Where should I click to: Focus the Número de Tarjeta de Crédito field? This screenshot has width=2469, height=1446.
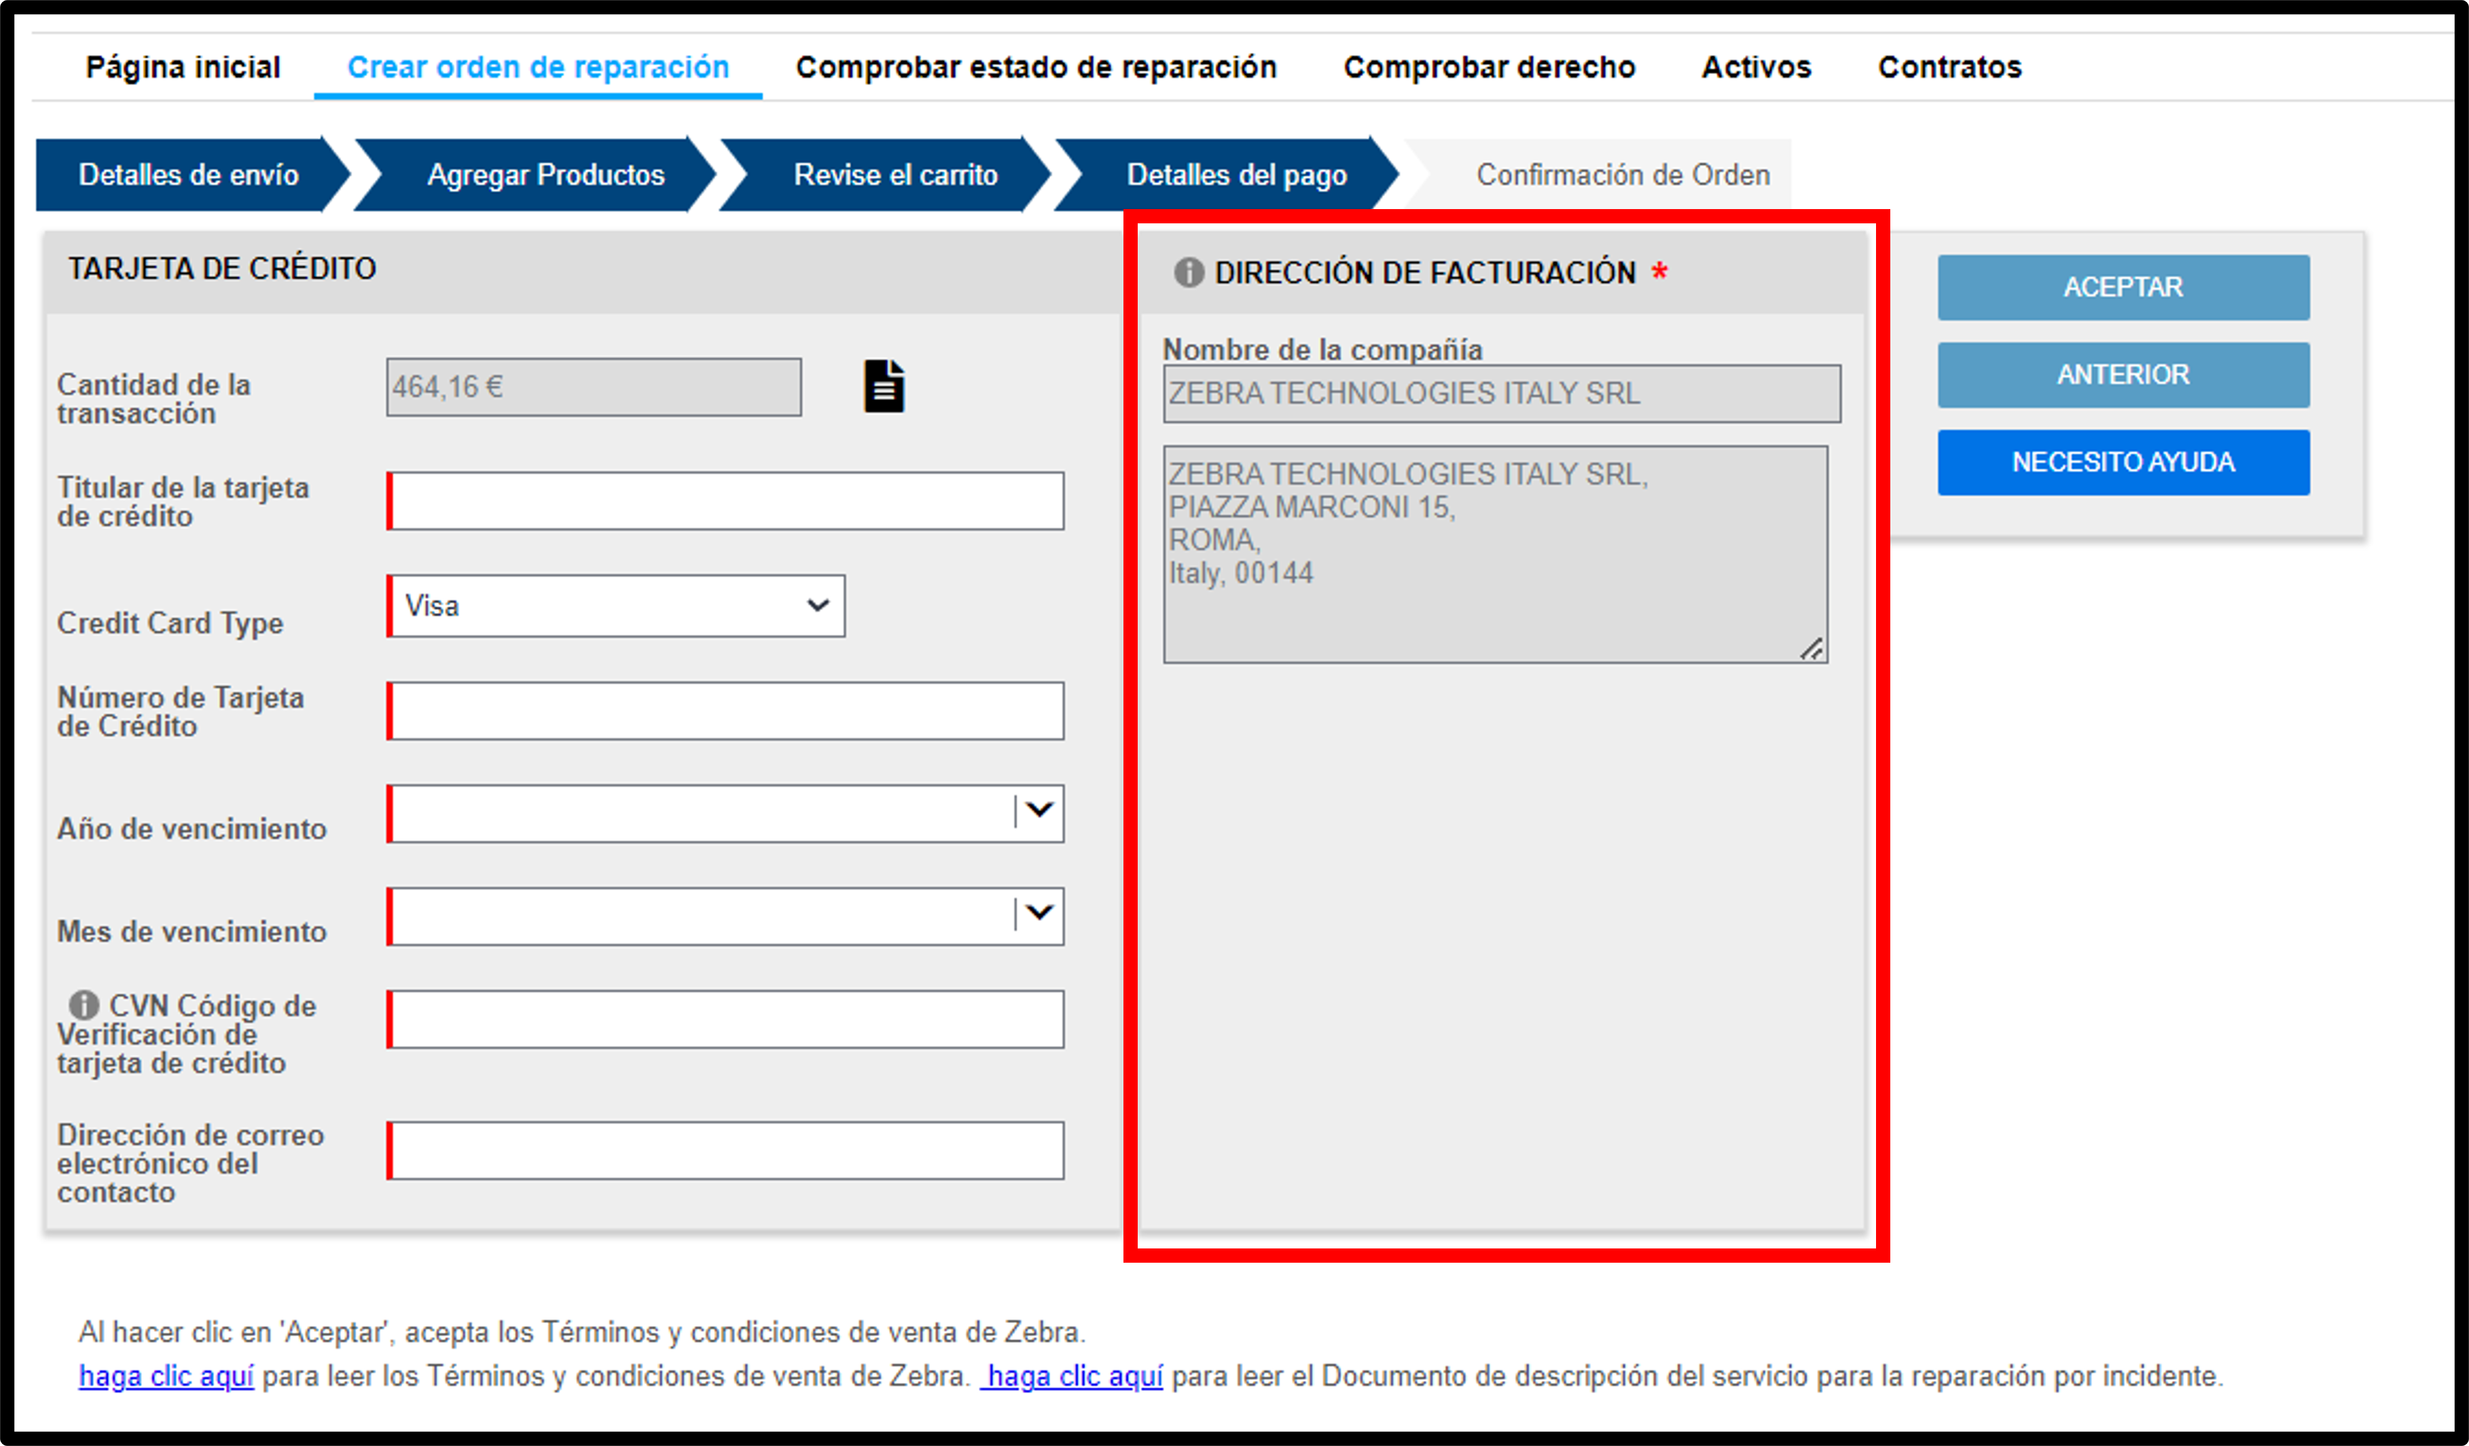pyautogui.click(x=726, y=711)
